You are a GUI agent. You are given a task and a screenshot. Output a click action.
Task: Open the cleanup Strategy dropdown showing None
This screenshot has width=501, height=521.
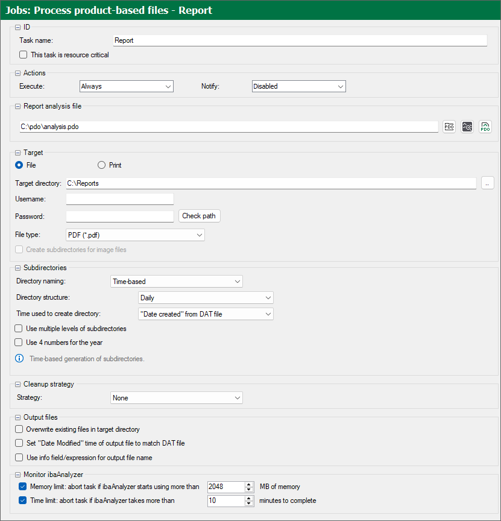click(177, 398)
